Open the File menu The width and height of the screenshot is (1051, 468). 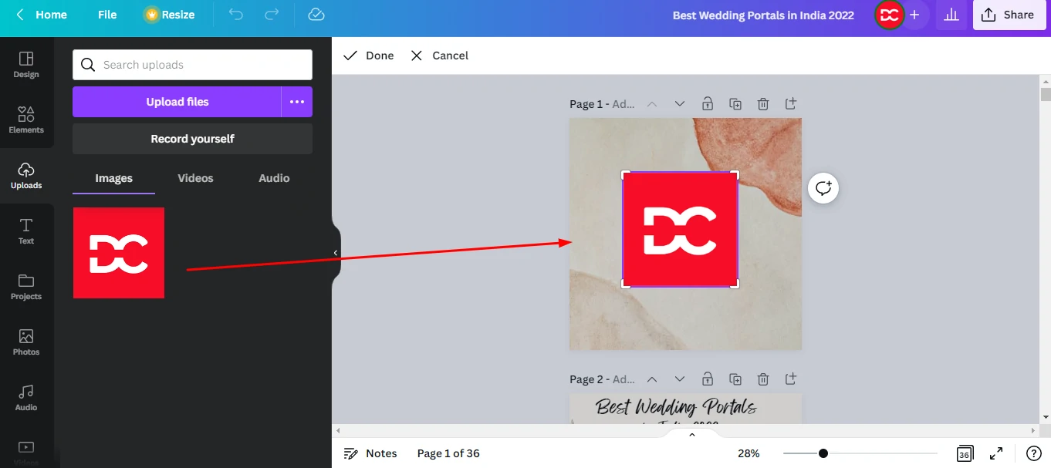click(107, 15)
